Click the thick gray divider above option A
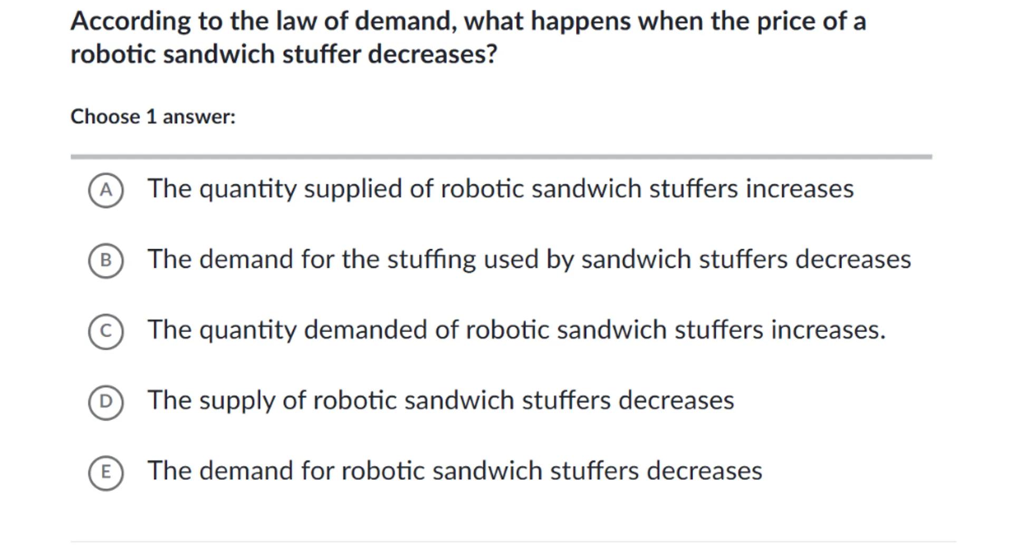Viewport: 1036px width, 558px height. (501, 156)
